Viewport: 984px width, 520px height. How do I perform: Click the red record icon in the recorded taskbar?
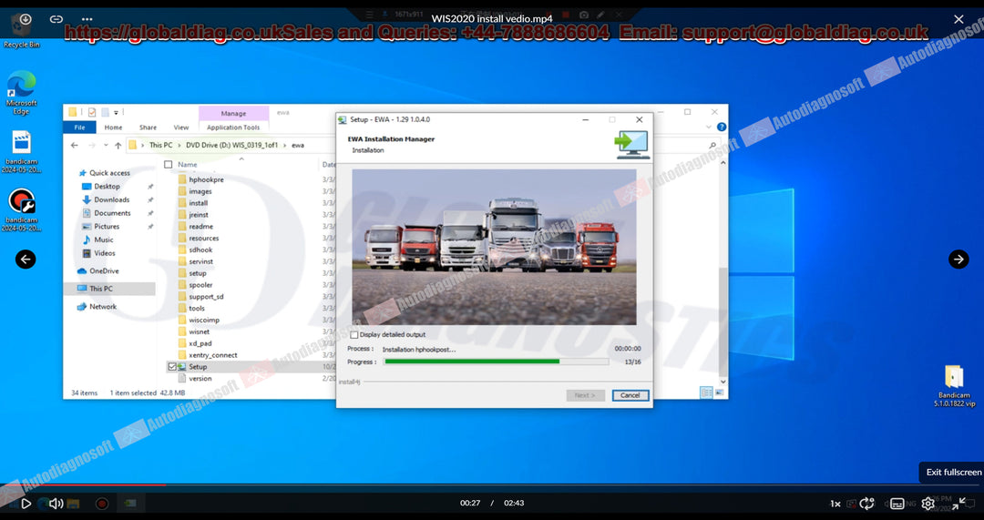[102, 503]
